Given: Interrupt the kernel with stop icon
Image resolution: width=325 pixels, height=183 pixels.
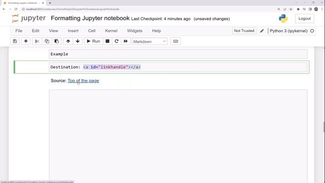Looking at the screenshot, I should coord(107,41).
